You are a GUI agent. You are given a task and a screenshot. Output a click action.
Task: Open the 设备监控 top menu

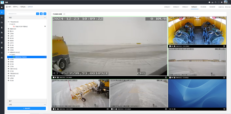[x=167, y=7]
